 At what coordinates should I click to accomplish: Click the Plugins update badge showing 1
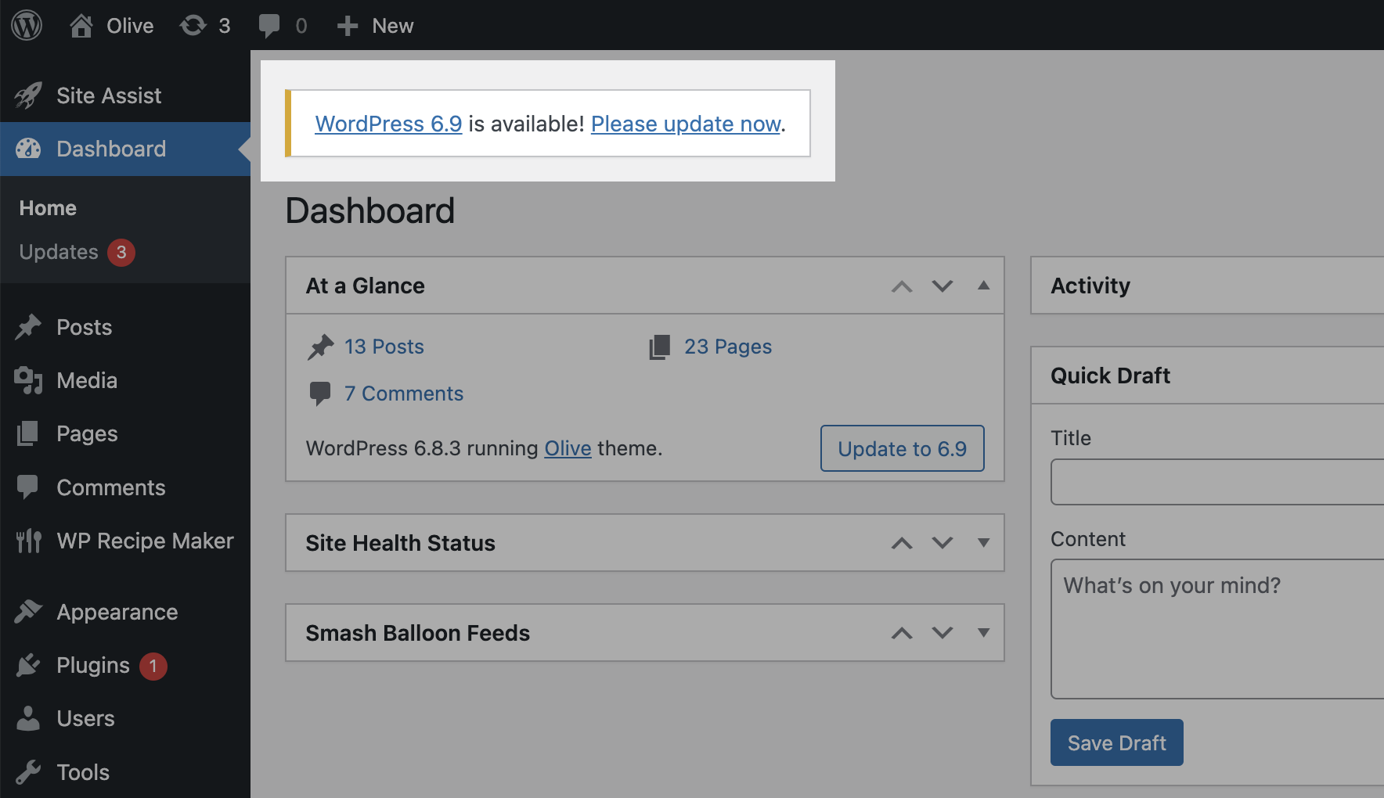pos(153,666)
